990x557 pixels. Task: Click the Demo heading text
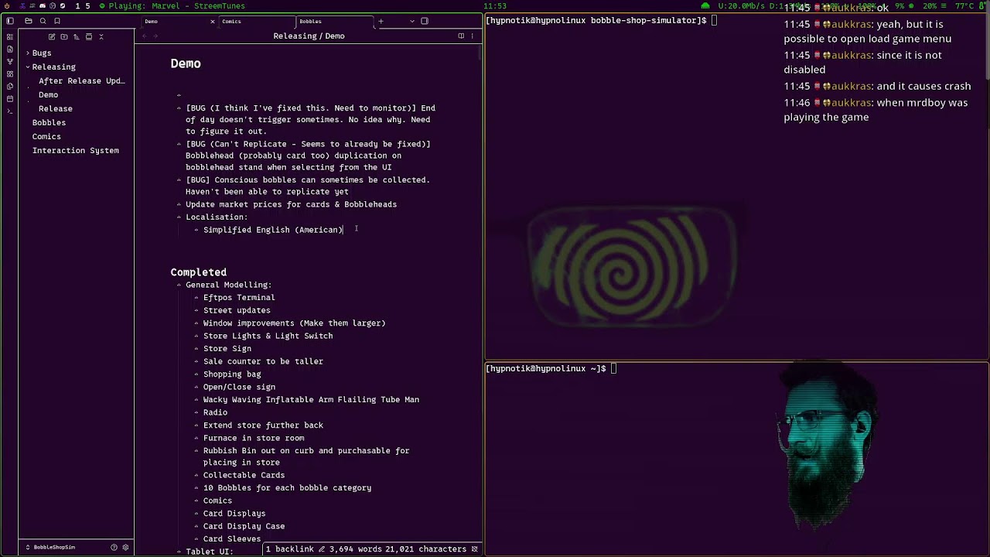tap(186, 63)
